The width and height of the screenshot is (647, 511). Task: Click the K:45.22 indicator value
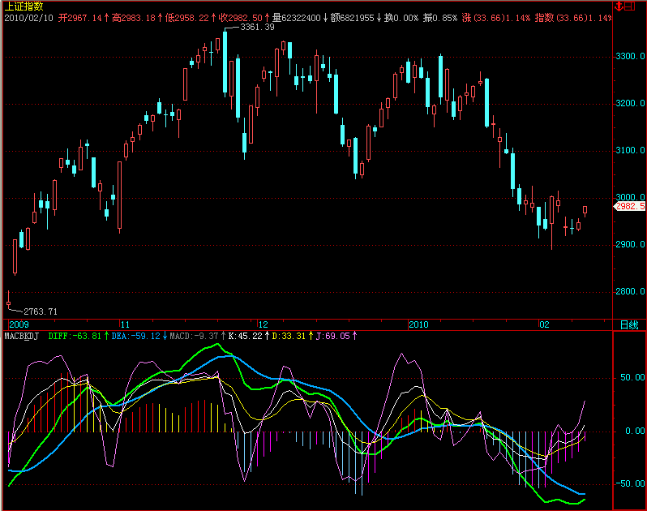(x=245, y=336)
